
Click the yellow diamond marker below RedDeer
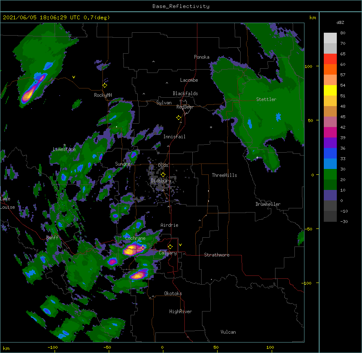point(179,118)
